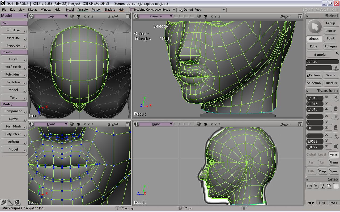Image resolution: width=340 pixels, height=212 pixels.
Task: Open the Render menu in menu bar
Action: click(96, 10)
